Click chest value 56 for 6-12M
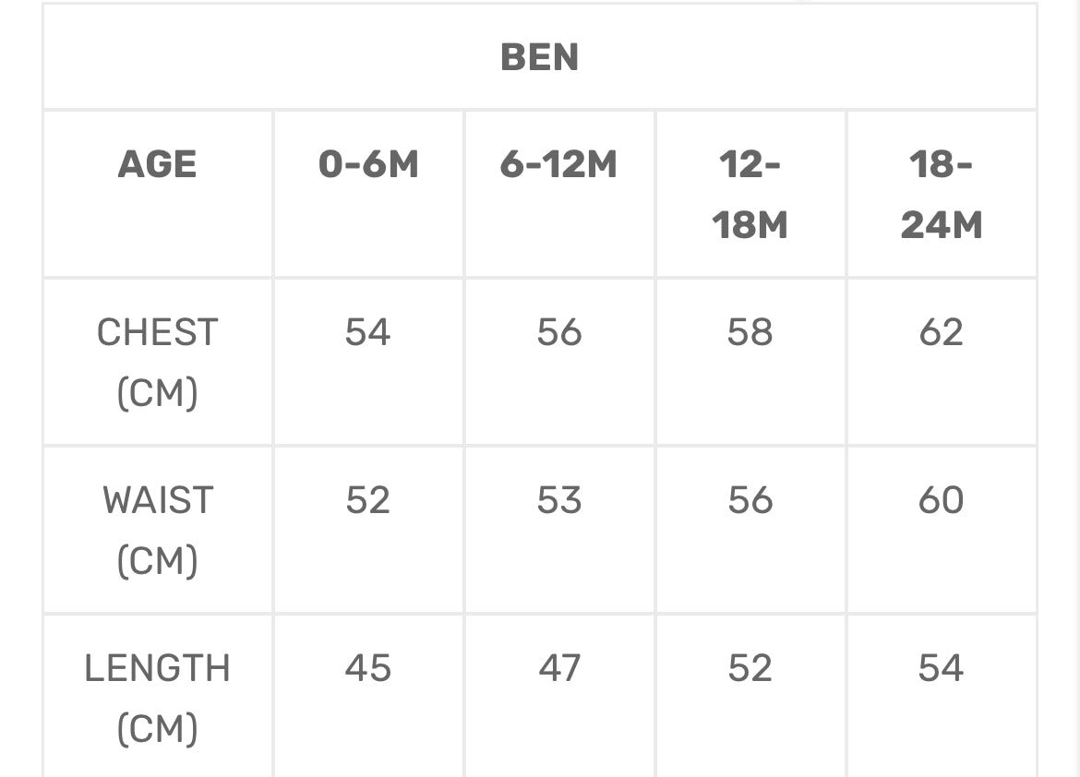Screen dimensions: 1080x777 click(x=559, y=332)
